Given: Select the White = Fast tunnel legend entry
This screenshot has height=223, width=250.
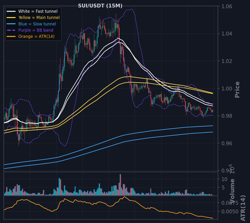Looking at the screenshot, I should coord(32,11).
